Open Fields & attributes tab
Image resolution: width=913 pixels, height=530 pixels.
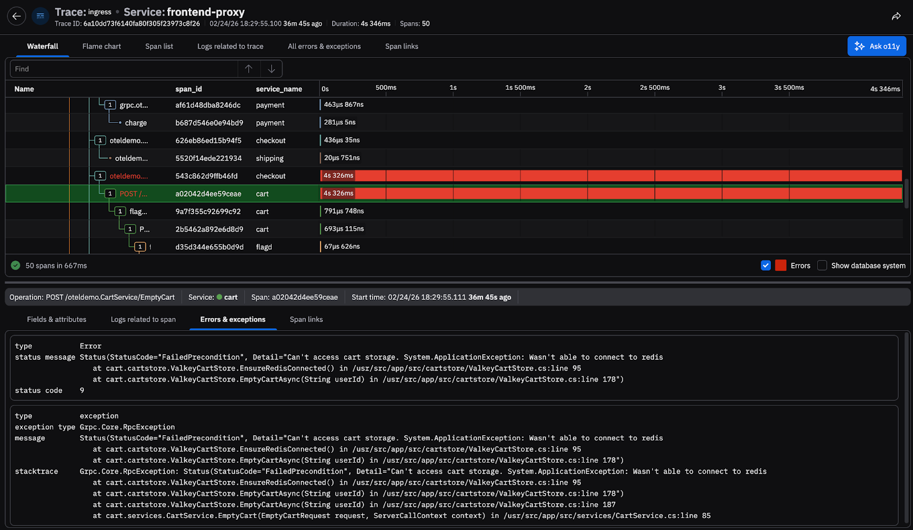click(56, 319)
